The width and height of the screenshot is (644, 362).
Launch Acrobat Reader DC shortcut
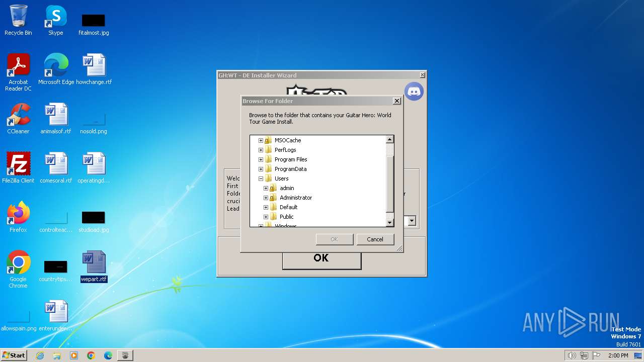(18, 72)
